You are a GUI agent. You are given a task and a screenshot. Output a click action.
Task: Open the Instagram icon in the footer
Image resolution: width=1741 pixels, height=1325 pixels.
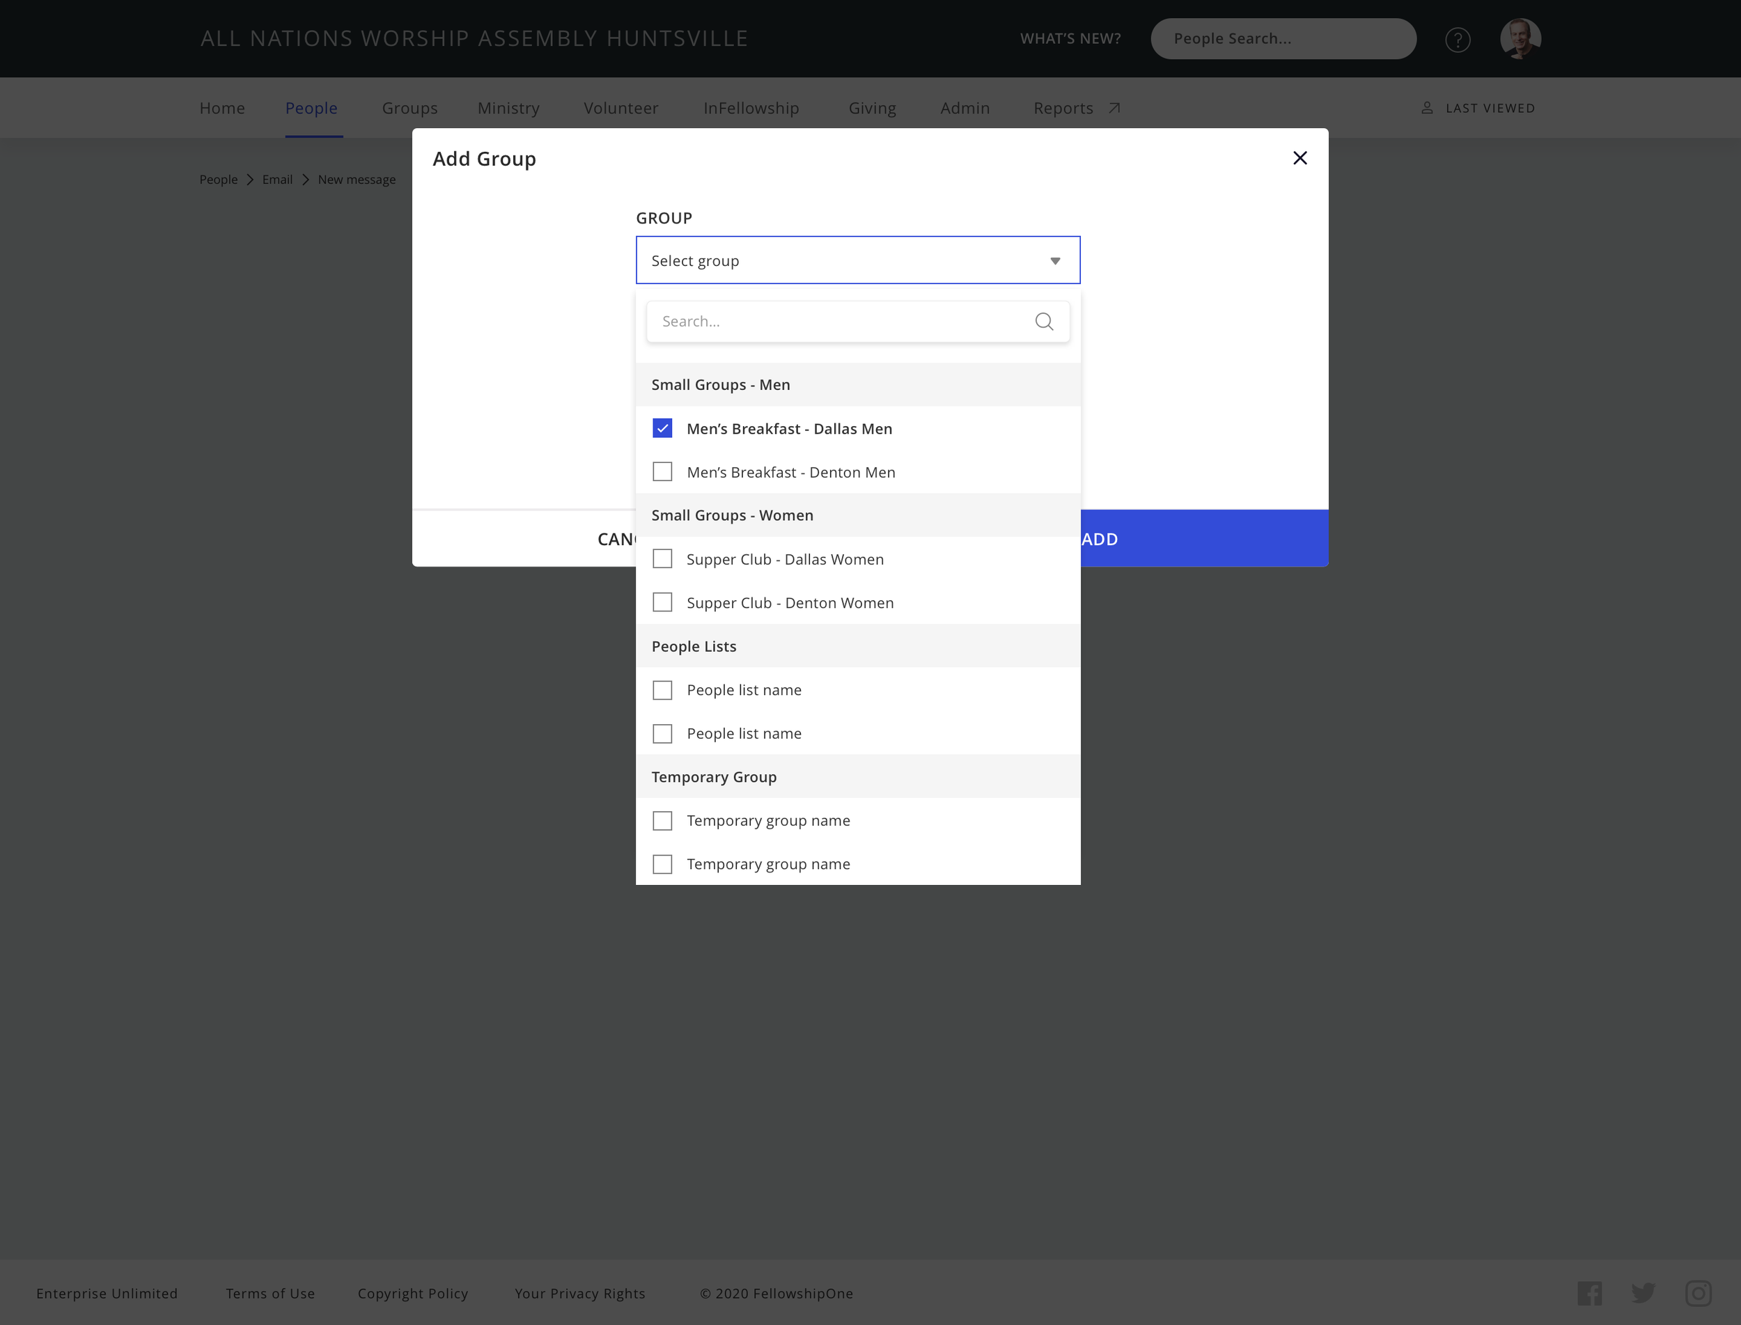click(1699, 1294)
